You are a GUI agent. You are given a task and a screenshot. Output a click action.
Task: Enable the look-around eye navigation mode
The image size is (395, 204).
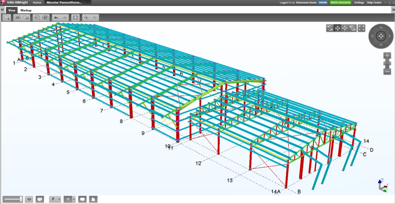pyautogui.click(x=352, y=28)
